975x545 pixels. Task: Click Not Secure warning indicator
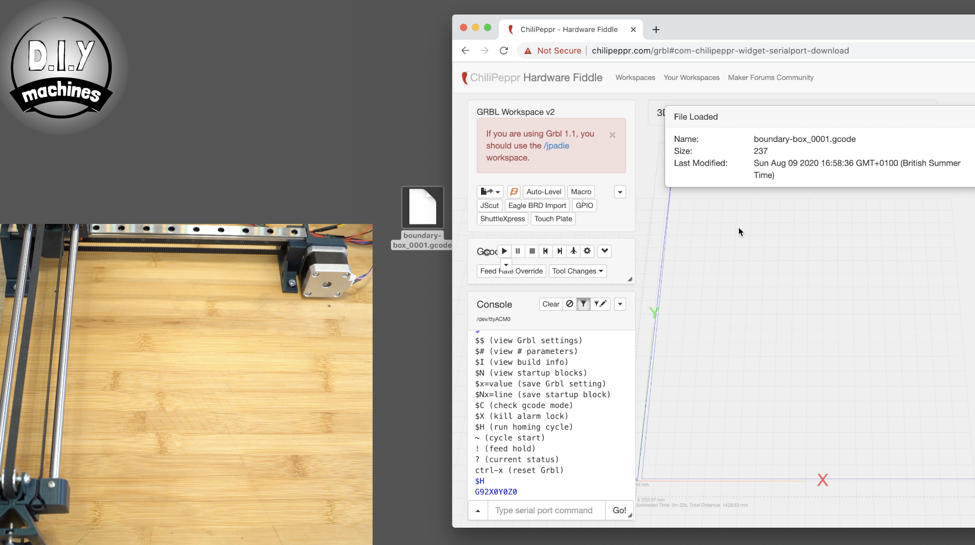pyautogui.click(x=553, y=51)
